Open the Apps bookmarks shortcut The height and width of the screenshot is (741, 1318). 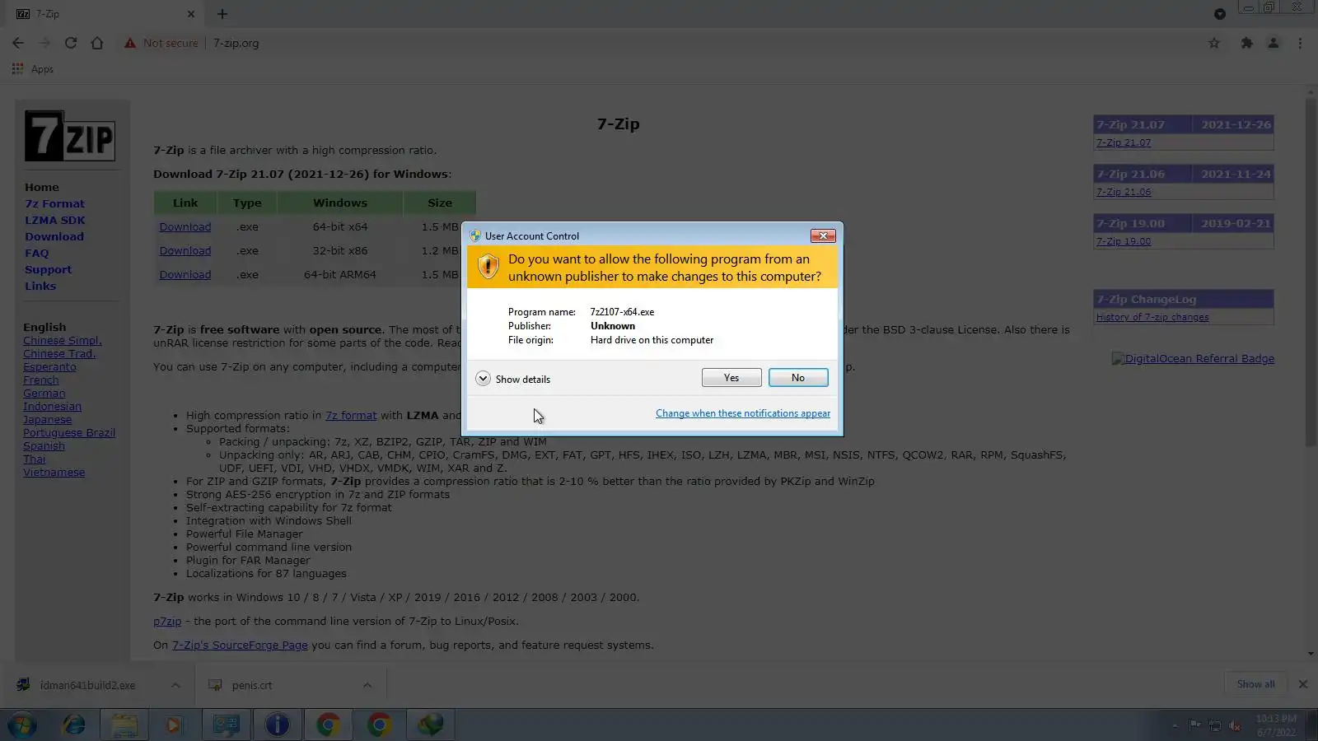(x=33, y=69)
